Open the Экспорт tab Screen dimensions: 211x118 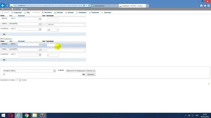point(58,12)
